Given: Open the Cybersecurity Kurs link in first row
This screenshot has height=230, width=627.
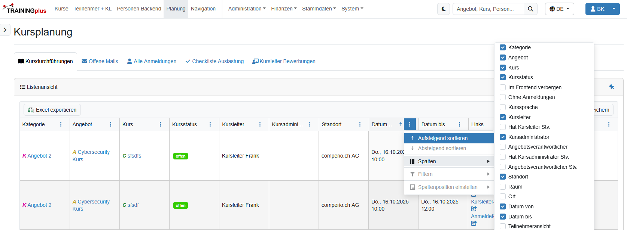Looking at the screenshot, I should pos(91,156).
